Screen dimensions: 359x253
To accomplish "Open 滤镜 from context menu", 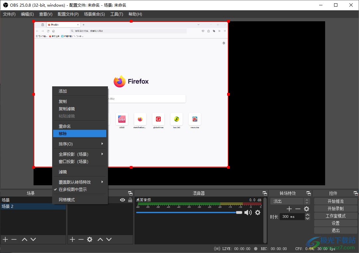I will [x=79, y=172].
